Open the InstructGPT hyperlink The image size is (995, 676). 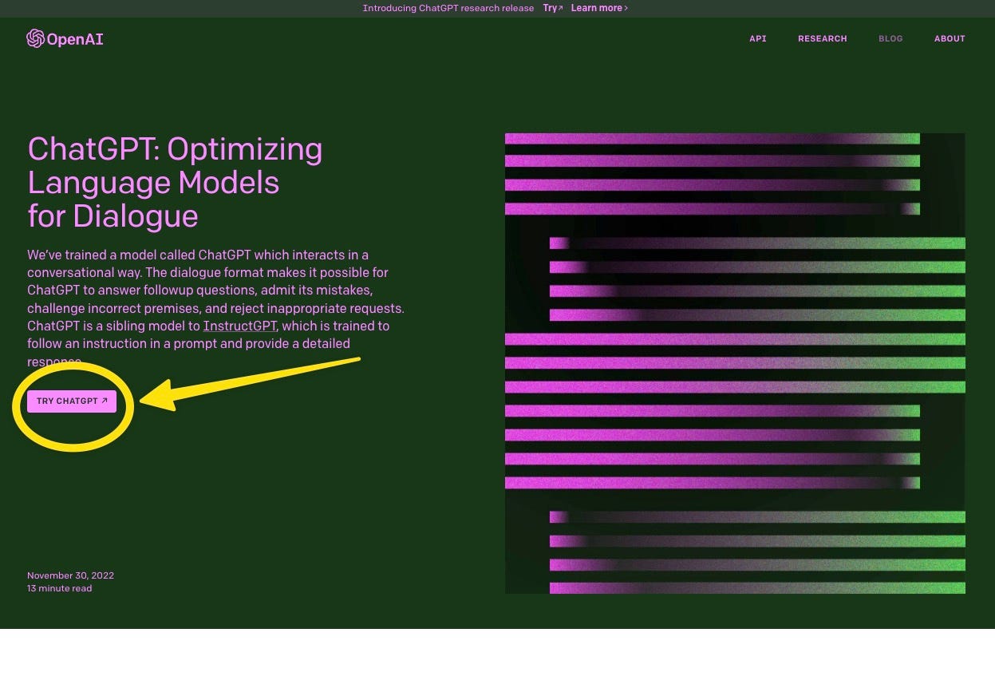click(x=240, y=326)
